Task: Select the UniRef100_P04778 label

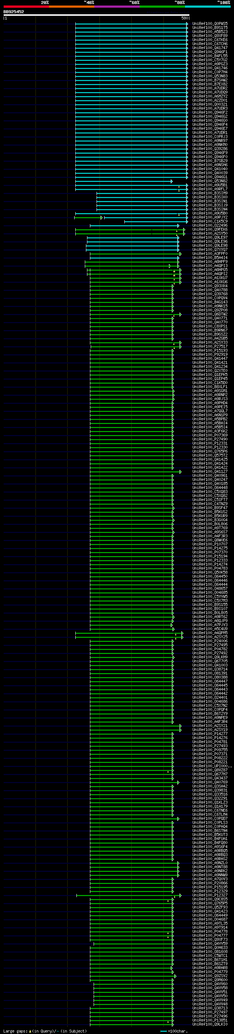Action: (210, 931)
